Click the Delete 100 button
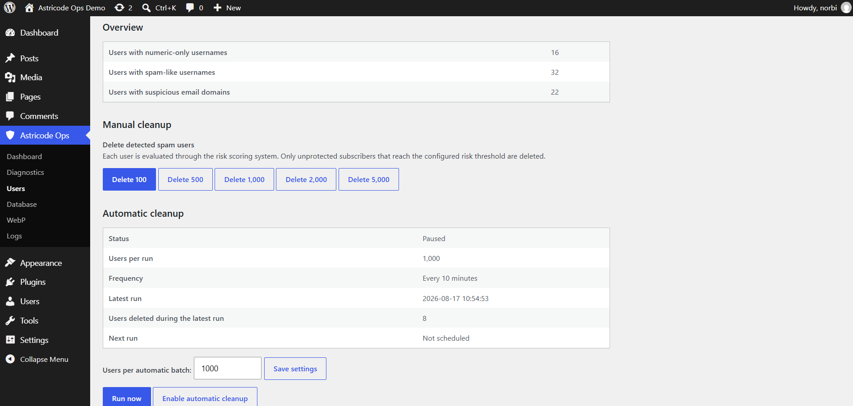Screen dimensions: 853x406 click(129, 179)
